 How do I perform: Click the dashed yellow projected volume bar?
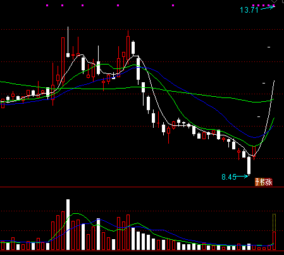274,223
